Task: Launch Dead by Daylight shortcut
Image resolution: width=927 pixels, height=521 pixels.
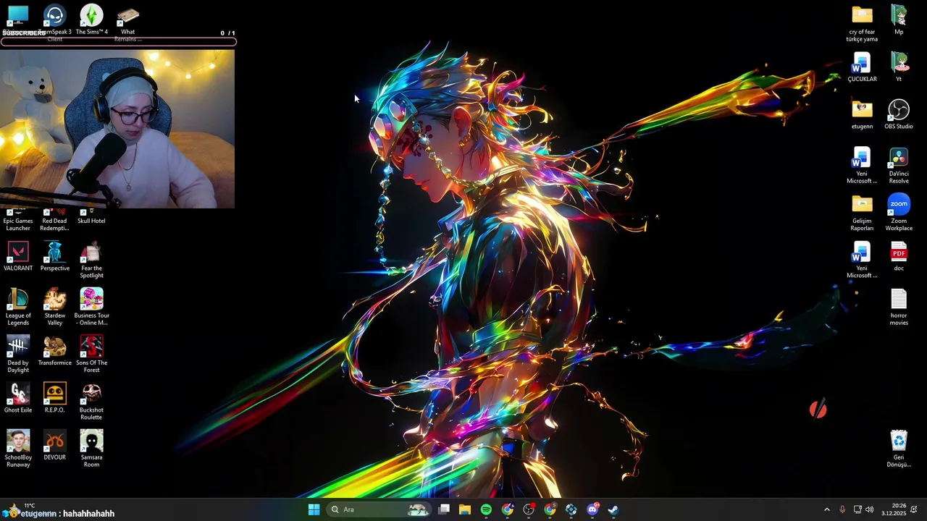Action: coord(18,347)
